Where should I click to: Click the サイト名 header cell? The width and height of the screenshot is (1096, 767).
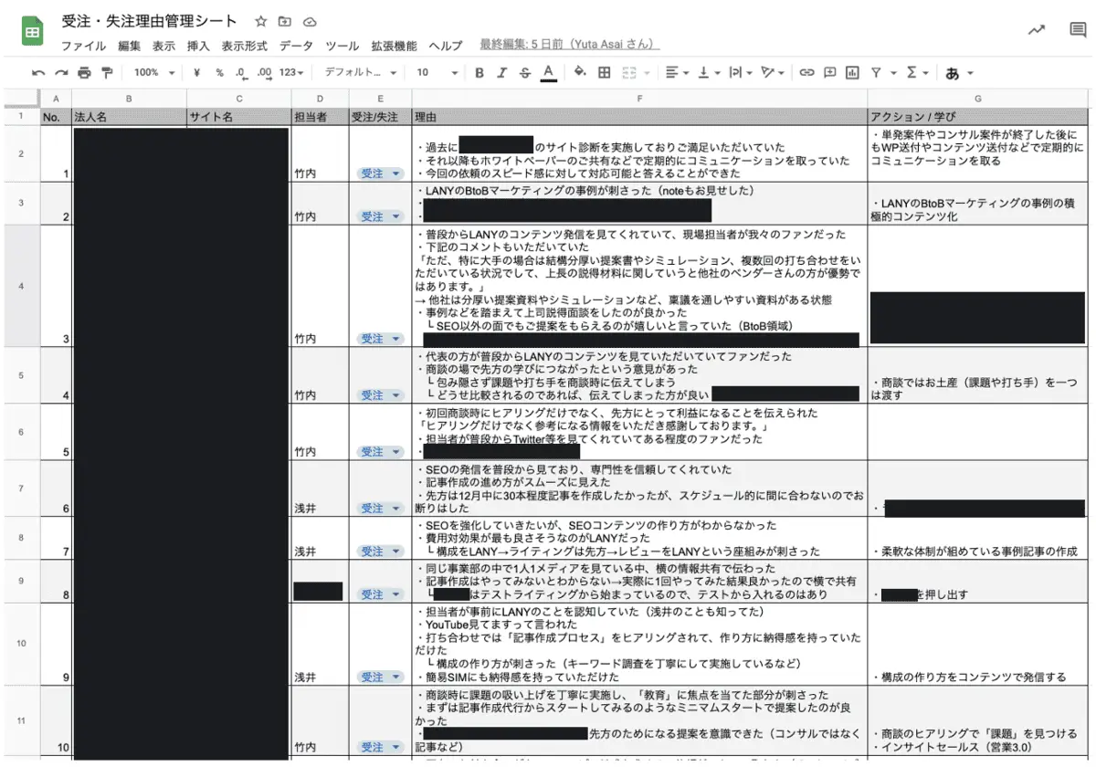coord(239,117)
